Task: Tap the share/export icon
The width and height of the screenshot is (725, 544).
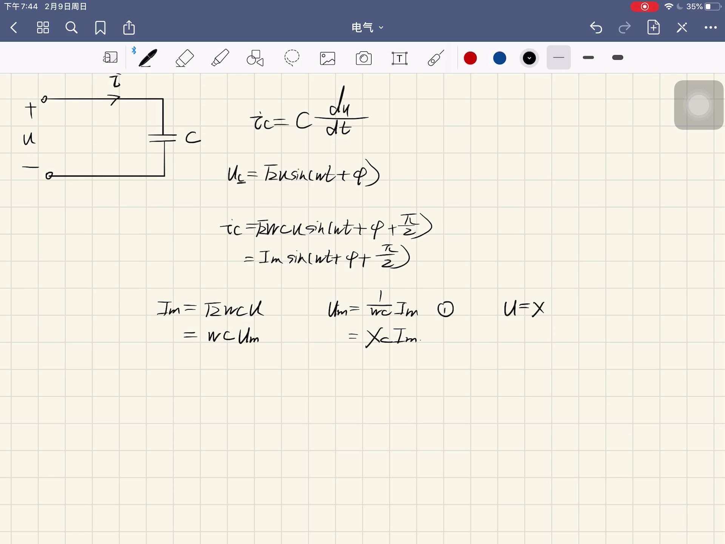Action: 129,27
